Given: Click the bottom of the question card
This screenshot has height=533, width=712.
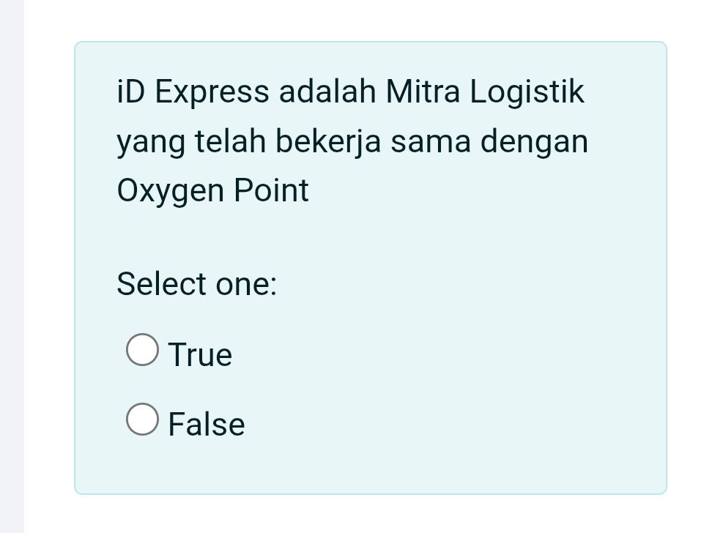Looking at the screenshot, I should [x=371, y=489].
